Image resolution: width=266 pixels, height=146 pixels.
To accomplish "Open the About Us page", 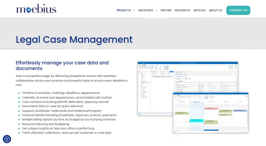I will (x=215, y=10).
